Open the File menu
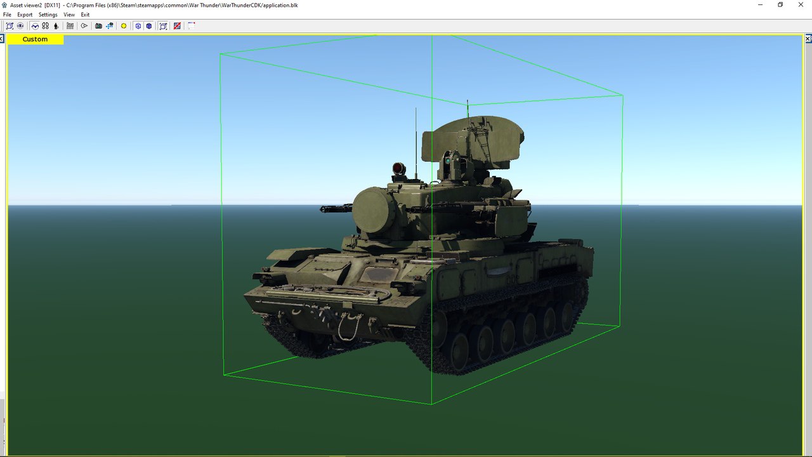 (7, 15)
